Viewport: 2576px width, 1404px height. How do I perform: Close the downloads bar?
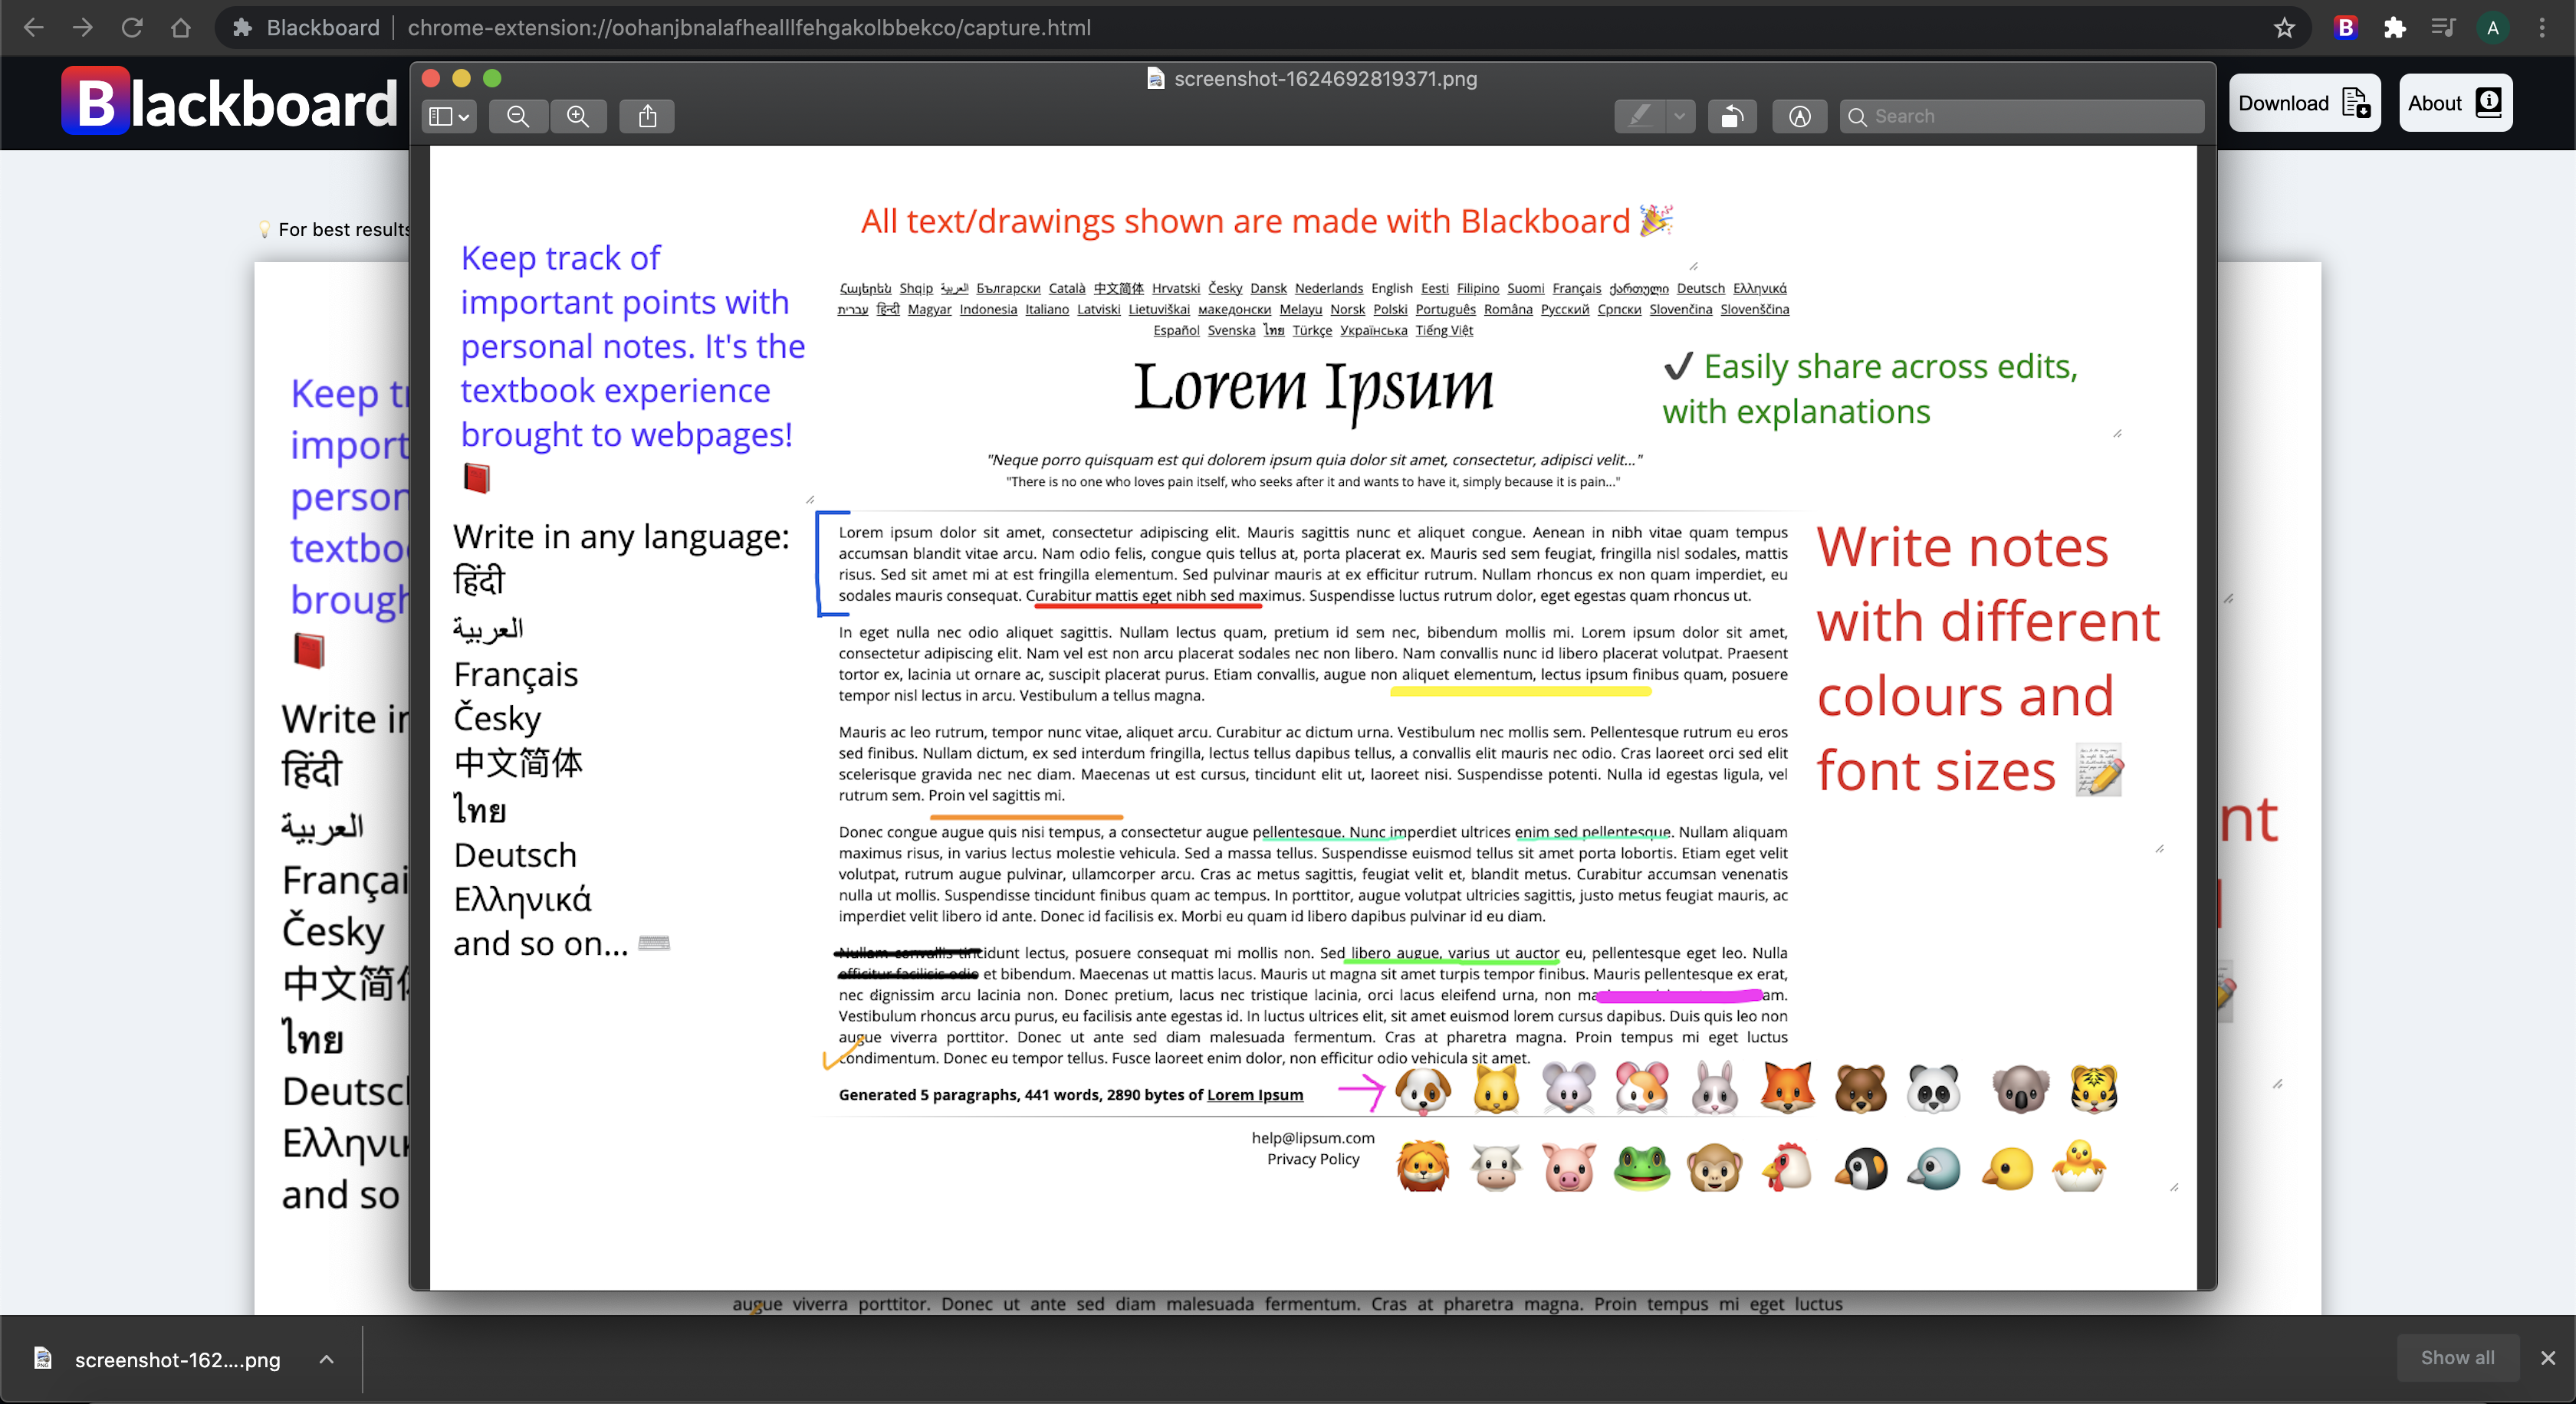click(x=2547, y=1357)
